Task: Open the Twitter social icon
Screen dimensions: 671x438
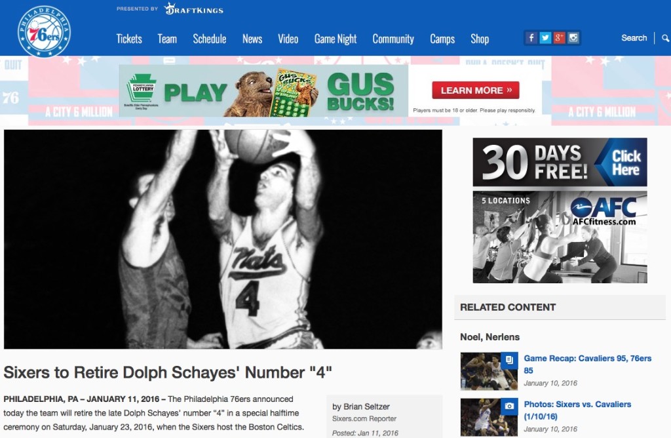Action: pos(545,37)
